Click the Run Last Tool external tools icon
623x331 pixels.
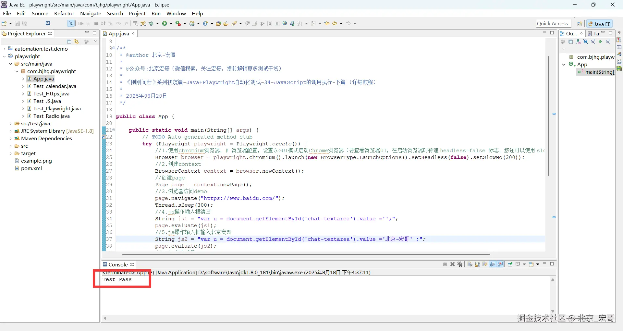(x=178, y=23)
